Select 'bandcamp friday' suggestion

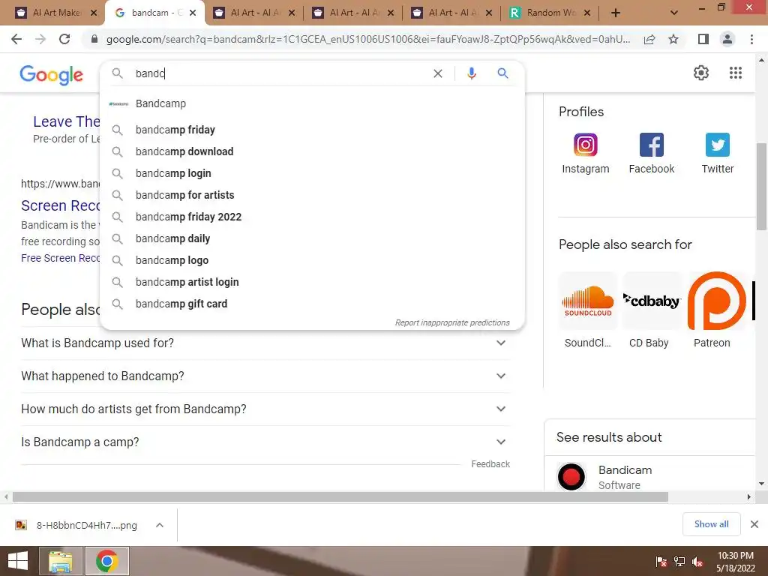[313, 130]
